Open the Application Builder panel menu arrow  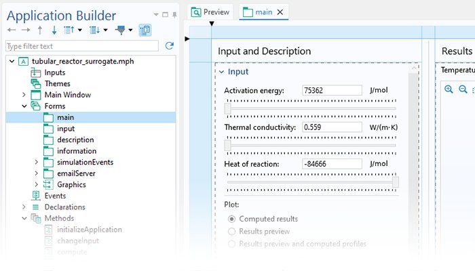point(156,14)
